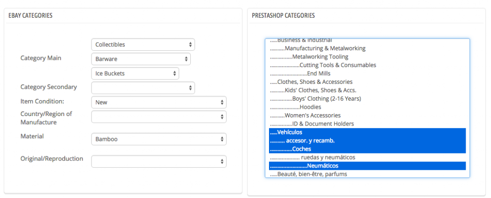This screenshot has height=198, width=491.
Task: Select Women's Accessories category
Action: click(x=367, y=115)
